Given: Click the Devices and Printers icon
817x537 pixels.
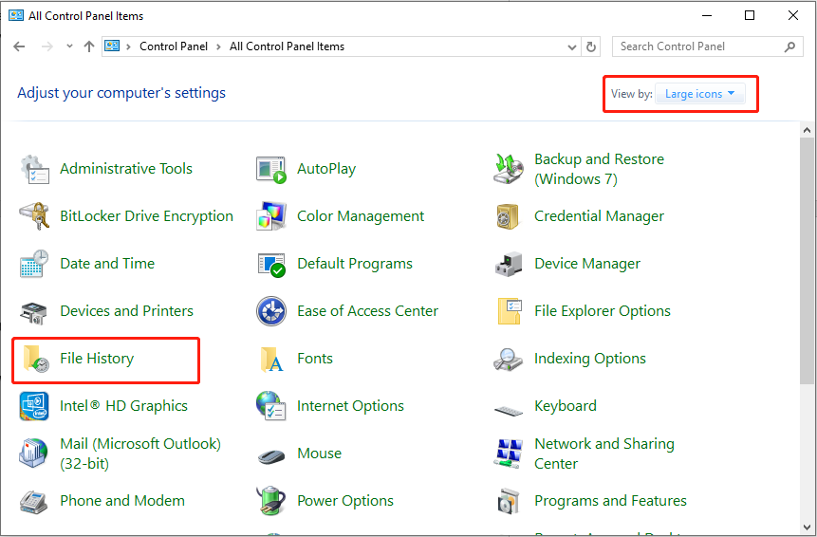Looking at the screenshot, I should (34, 312).
